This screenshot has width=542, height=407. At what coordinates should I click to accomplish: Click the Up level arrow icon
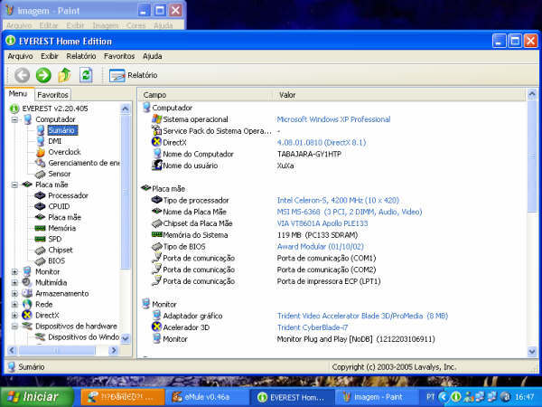pyautogui.click(x=64, y=75)
